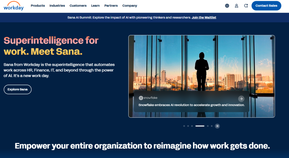Select the active carousel slide indicator bar
This screenshot has width=289, height=158.
(200, 126)
